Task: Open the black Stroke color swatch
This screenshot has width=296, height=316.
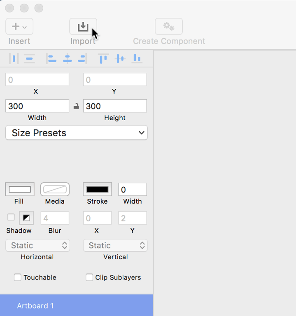Action: [x=97, y=189]
